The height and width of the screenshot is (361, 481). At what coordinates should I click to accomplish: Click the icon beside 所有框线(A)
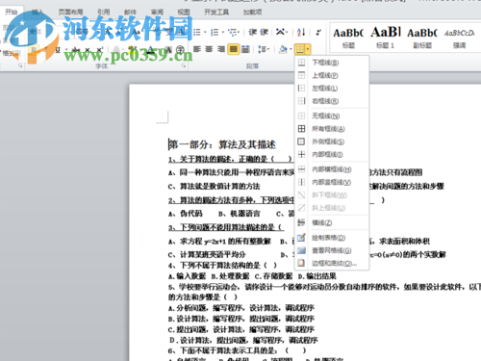pos(301,129)
